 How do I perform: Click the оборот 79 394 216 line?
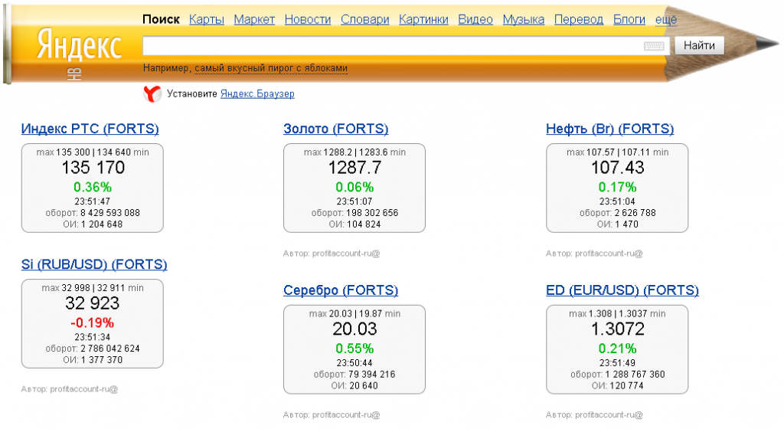(354, 375)
